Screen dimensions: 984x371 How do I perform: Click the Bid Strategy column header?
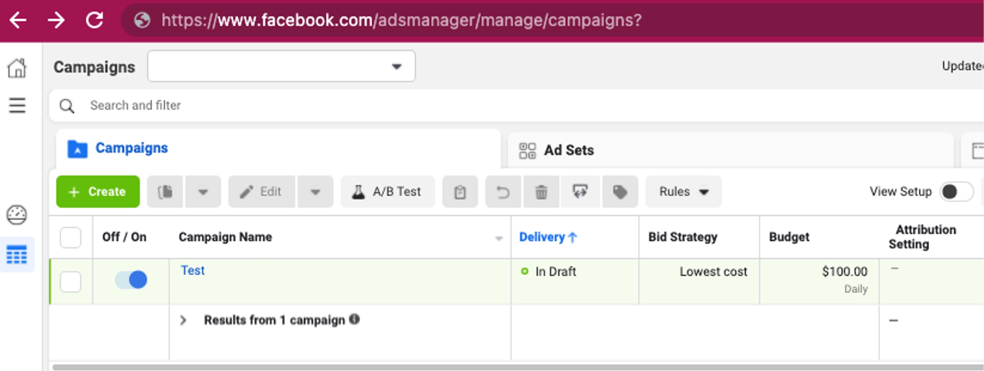click(683, 237)
